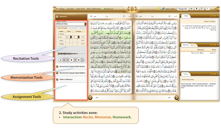The width and height of the screenshot is (221, 130).
Task: Select the Overlap radio option
Action: 58,44
